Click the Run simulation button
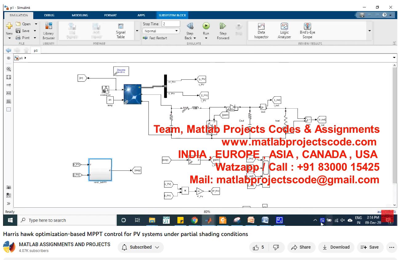This screenshot has width=401, height=260. pyautogui.click(x=206, y=26)
